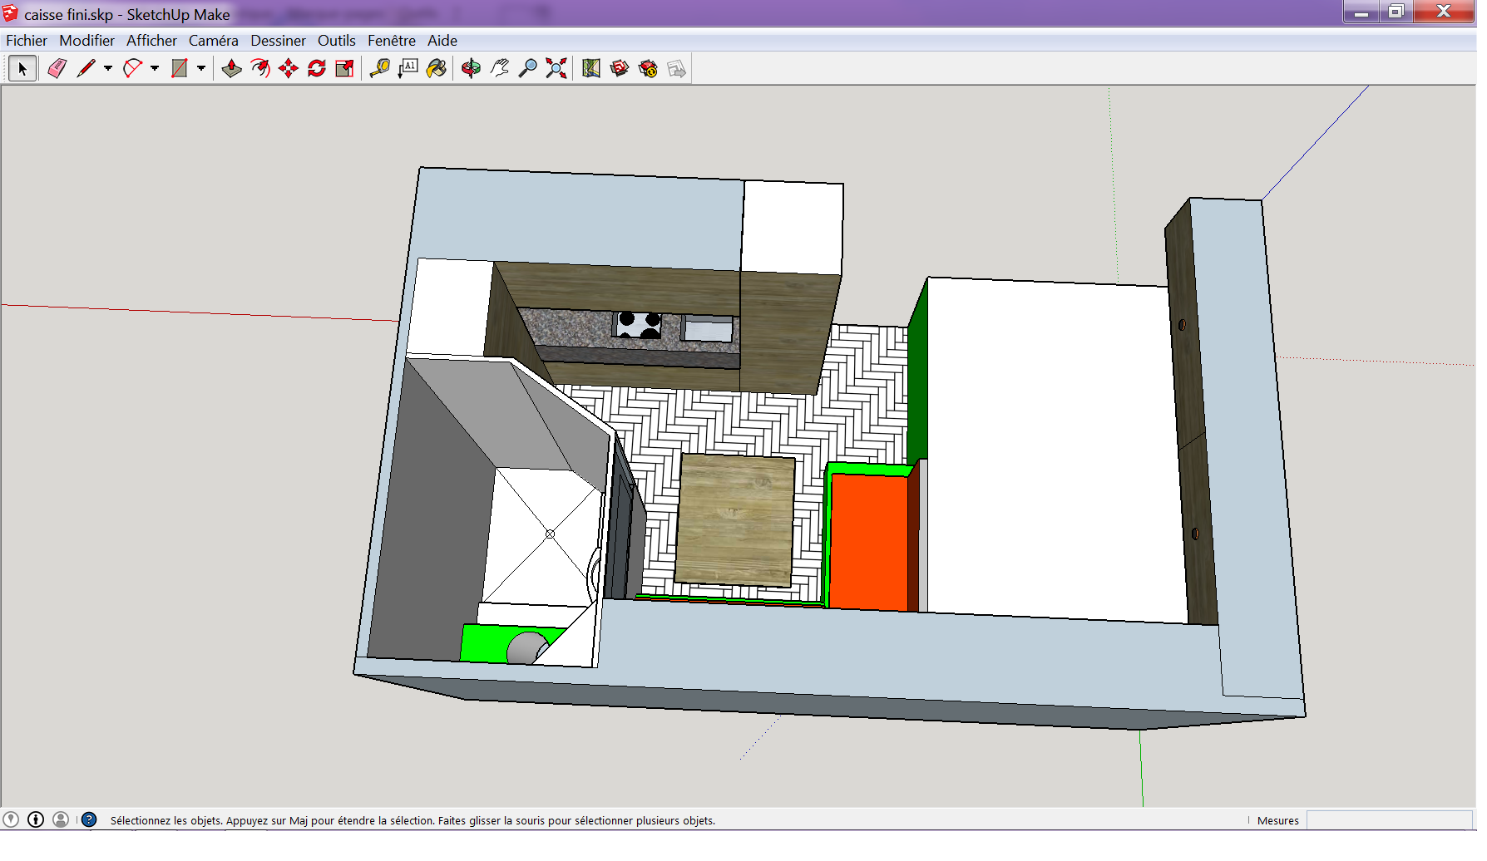Screen dimensions: 1487x861
Task: Activate the Orbit camera tool
Action: 471,69
